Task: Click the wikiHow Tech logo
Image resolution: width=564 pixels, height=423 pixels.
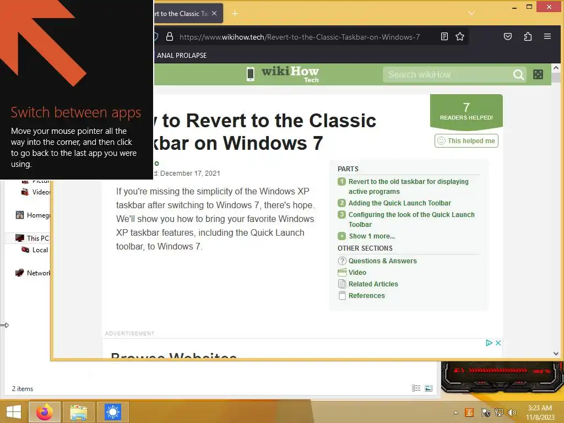Action: pyautogui.click(x=284, y=74)
